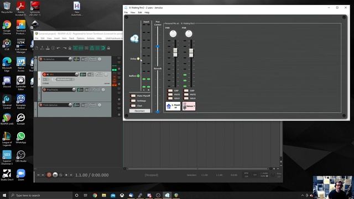Open the Edit menu in Jamulus
This screenshot has width=354, height=199.
click(x=140, y=12)
